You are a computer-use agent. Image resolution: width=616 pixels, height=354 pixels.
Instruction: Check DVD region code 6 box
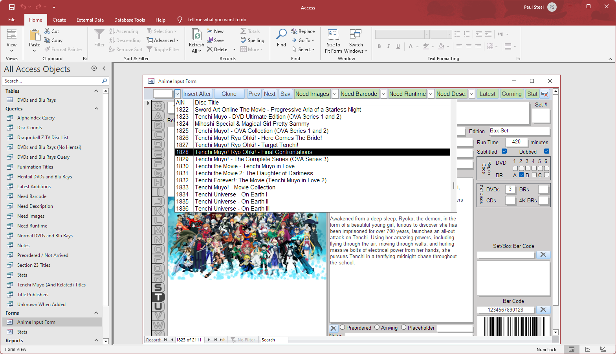[x=546, y=168]
